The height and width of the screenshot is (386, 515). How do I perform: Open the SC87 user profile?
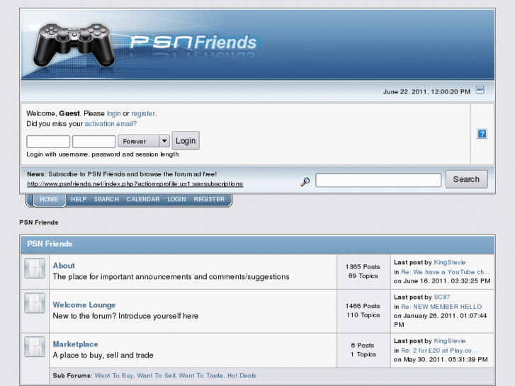coord(442,297)
